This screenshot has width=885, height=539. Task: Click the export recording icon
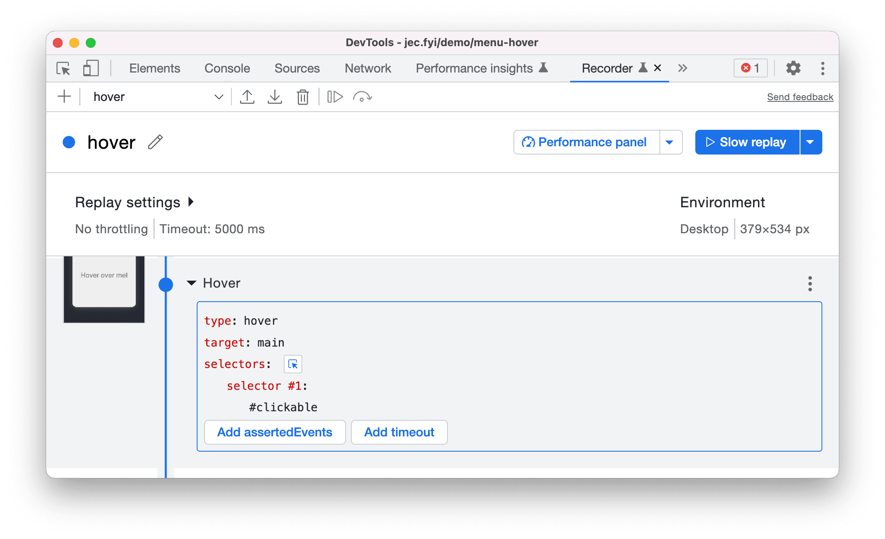[247, 96]
